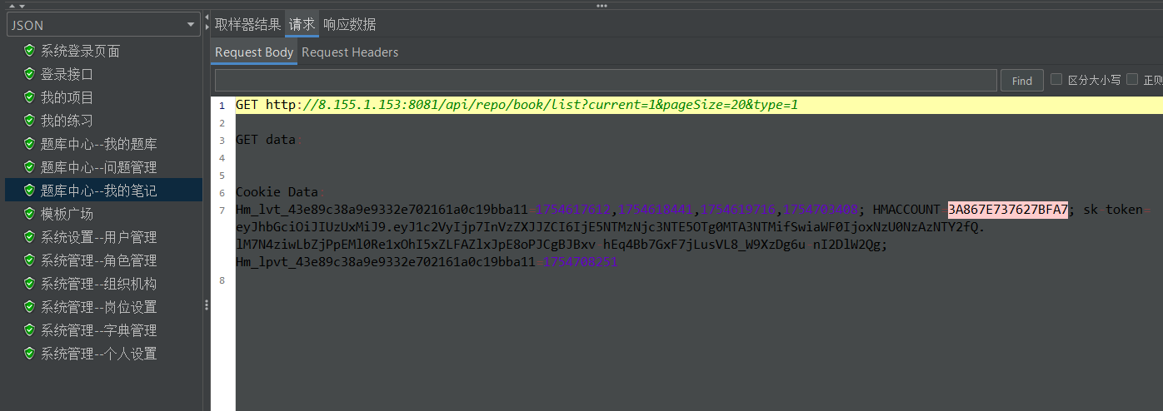Open the JSON renderer dropdown
The height and width of the screenshot is (411, 1163).
103,25
